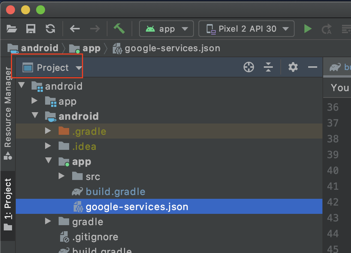Select google-services.json in the tree
The image size is (351, 253).
(169, 206)
